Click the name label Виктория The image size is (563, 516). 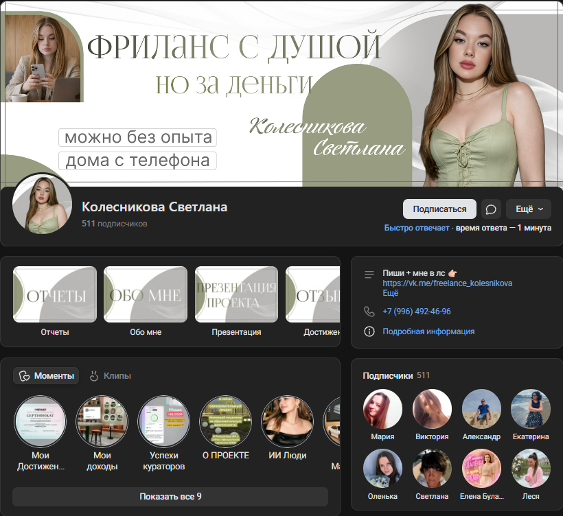[x=432, y=436]
